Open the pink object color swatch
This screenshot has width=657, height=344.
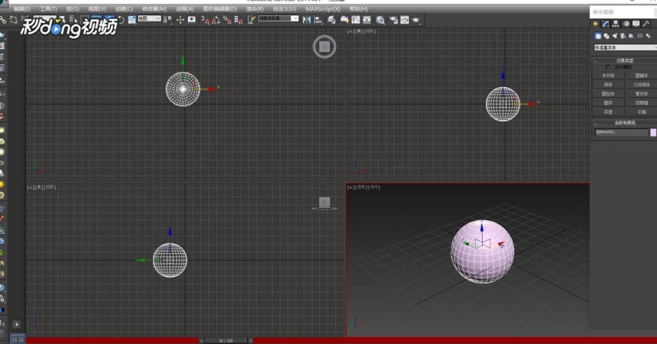tap(653, 132)
